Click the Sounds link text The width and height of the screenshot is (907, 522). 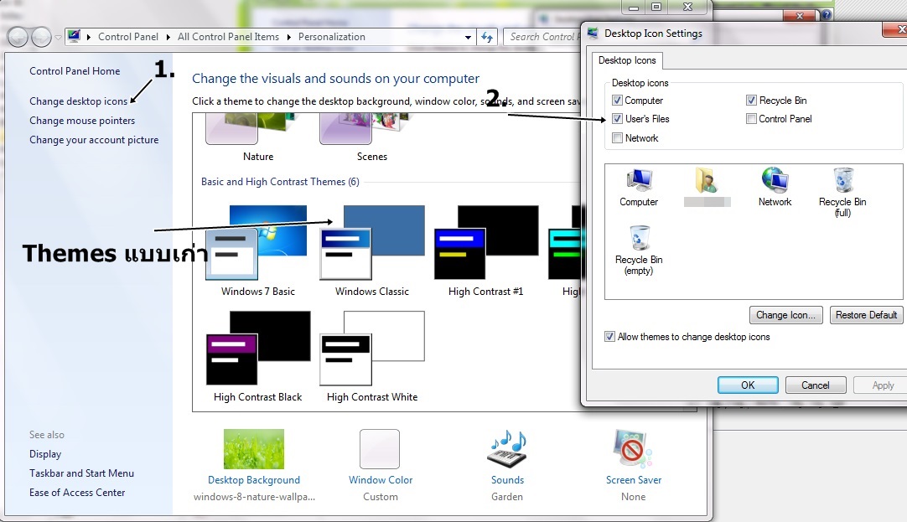(x=507, y=480)
